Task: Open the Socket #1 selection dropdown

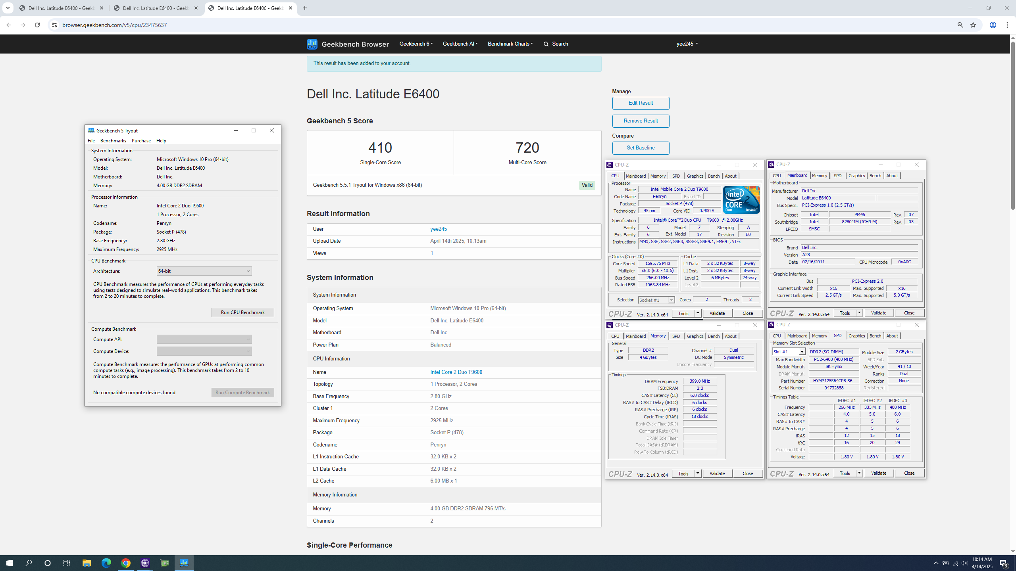Action: point(656,300)
